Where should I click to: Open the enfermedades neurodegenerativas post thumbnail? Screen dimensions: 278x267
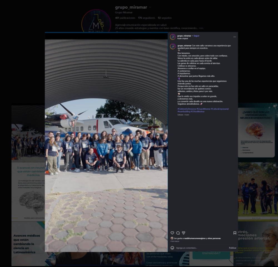tap(258, 132)
